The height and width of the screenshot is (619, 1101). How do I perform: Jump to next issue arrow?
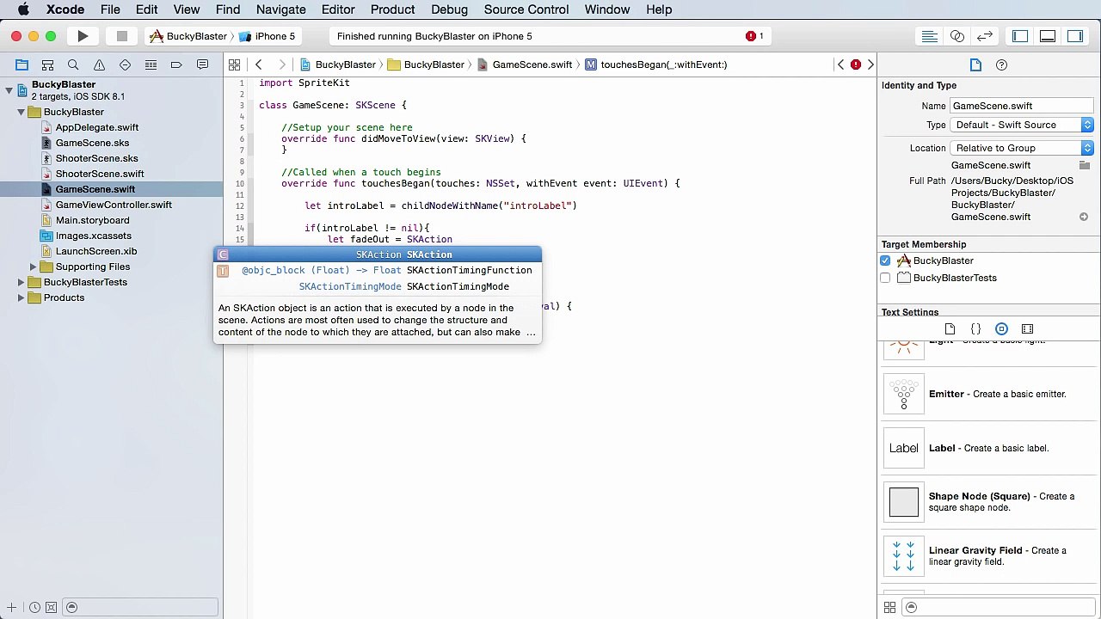tap(870, 64)
